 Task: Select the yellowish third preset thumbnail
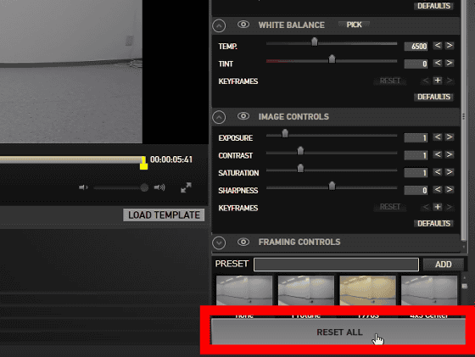coord(368,290)
